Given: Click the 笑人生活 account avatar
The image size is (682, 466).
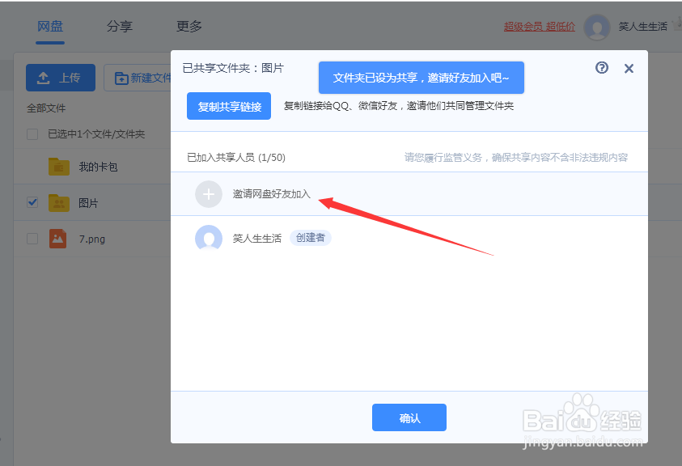Looking at the screenshot, I should 596,27.
